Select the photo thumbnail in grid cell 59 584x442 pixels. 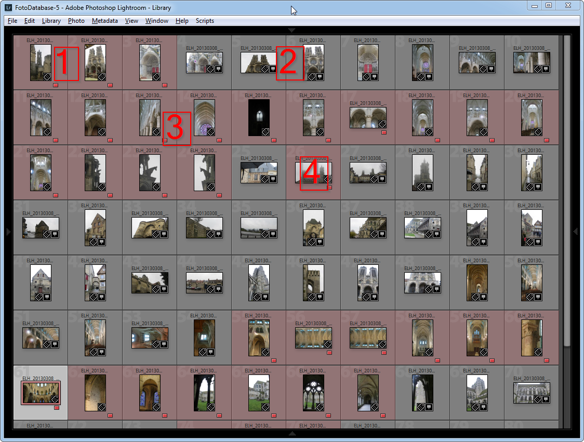477,338
